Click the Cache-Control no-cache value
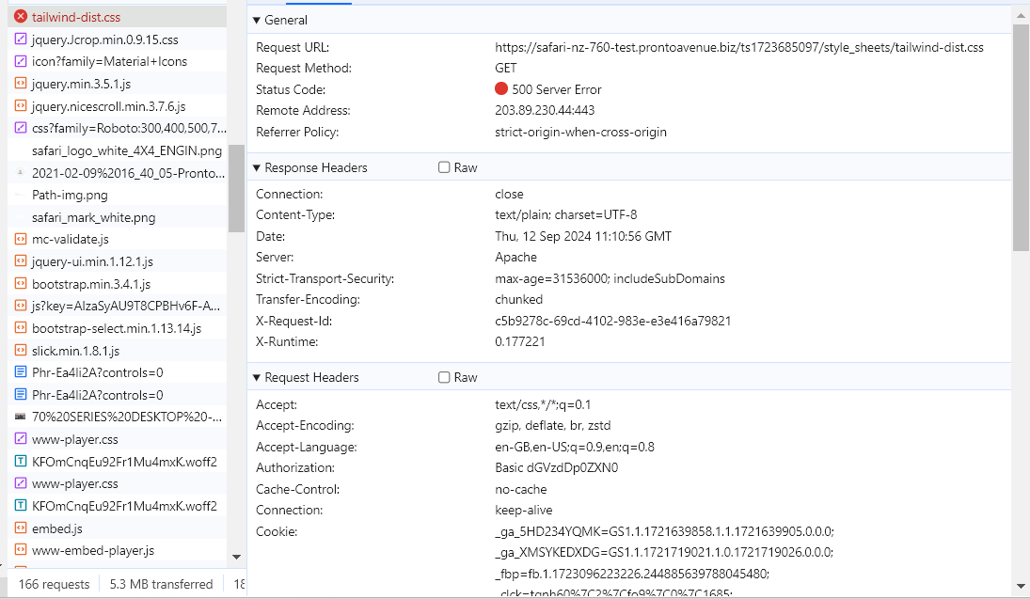1030x599 pixels. [521, 489]
